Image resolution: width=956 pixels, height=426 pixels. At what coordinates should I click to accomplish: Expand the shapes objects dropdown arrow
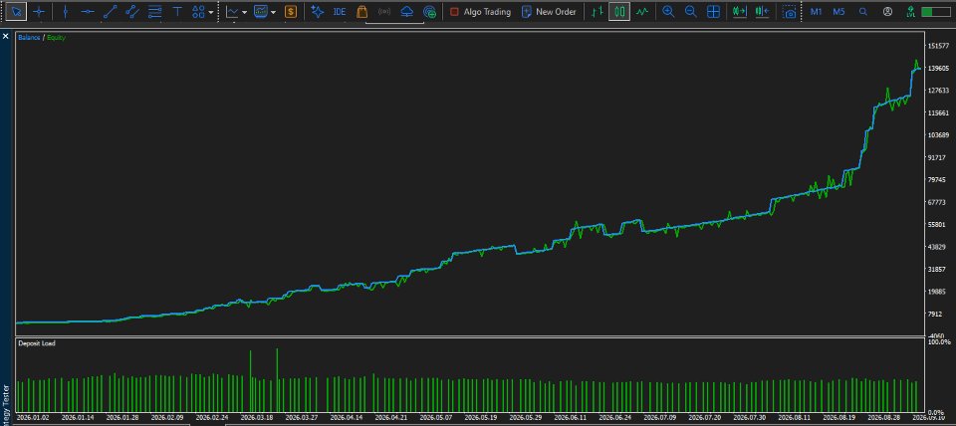coord(211,12)
